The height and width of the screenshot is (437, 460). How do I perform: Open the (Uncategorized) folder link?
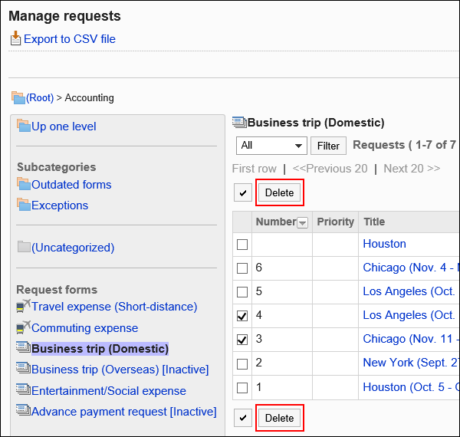coord(73,248)
